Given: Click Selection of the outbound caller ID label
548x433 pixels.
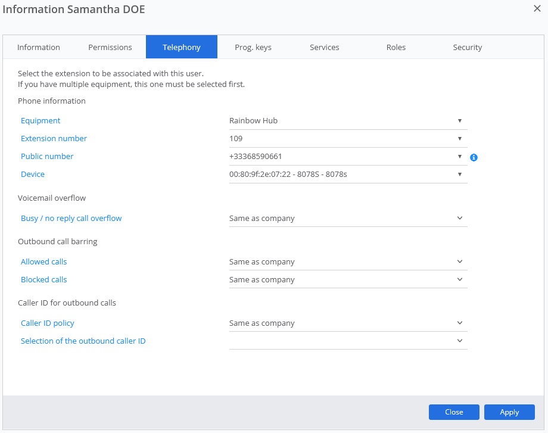Looking at the screenshot, I should 83,341.
